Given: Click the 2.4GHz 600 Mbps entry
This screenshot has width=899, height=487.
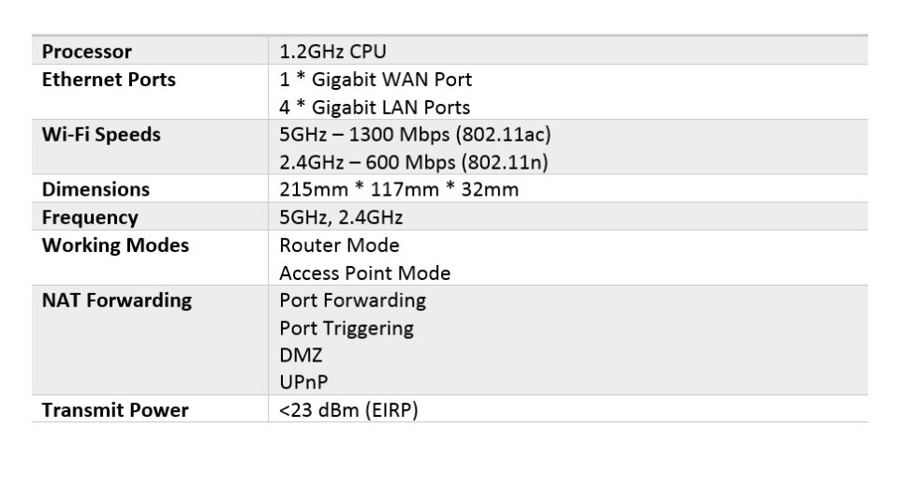Looking at the screenshot, I should 413,162.
